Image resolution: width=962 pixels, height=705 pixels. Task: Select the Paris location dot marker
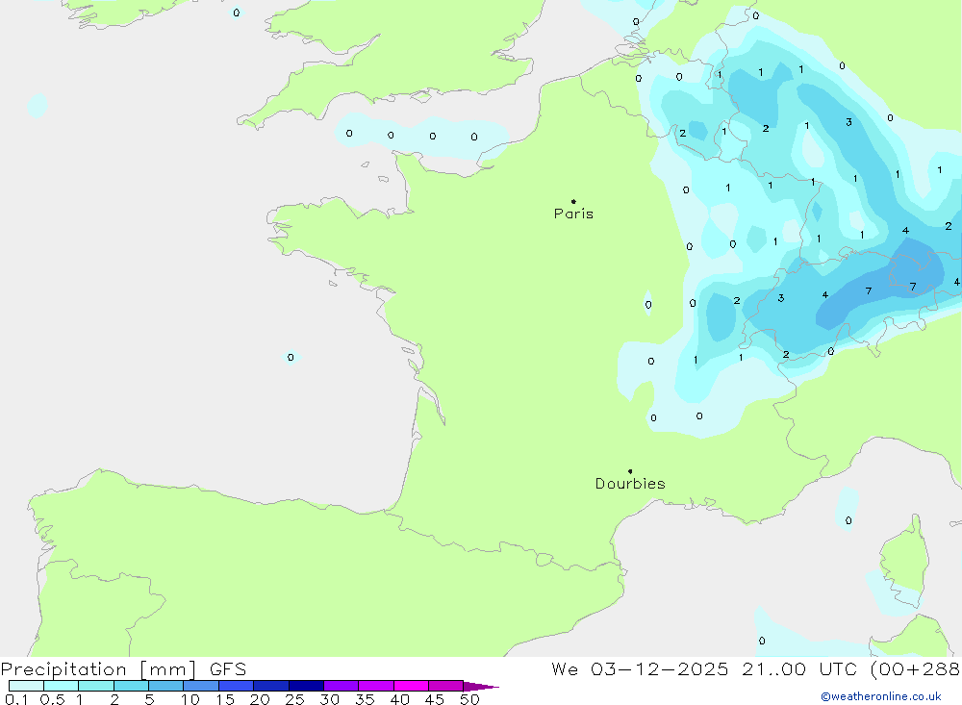click(x=573, y=201)
